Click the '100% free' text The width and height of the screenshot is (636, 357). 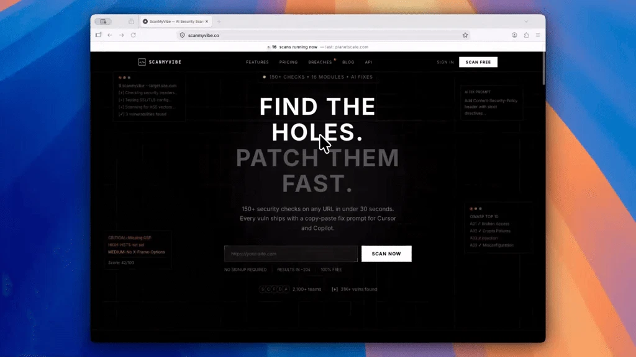coord(331,270)
